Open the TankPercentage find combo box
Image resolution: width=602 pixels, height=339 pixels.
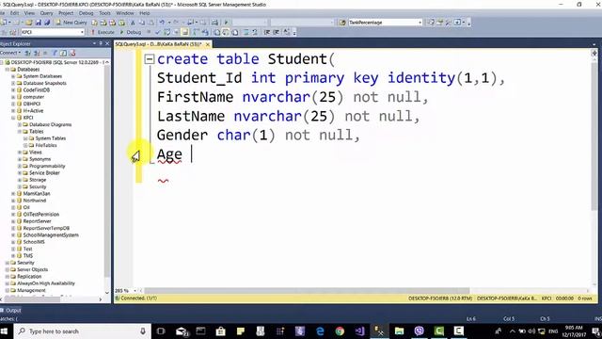point(385,23)
